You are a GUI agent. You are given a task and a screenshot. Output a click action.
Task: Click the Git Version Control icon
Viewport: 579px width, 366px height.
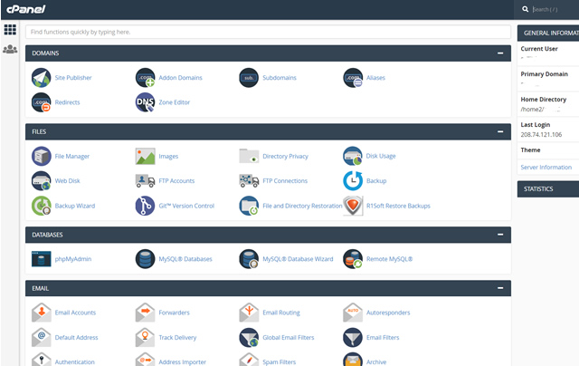pos(145,206)
